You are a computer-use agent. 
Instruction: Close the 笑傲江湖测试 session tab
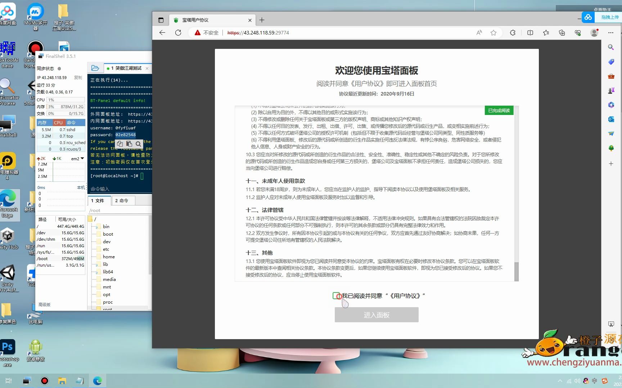click(x=147, y=68)
